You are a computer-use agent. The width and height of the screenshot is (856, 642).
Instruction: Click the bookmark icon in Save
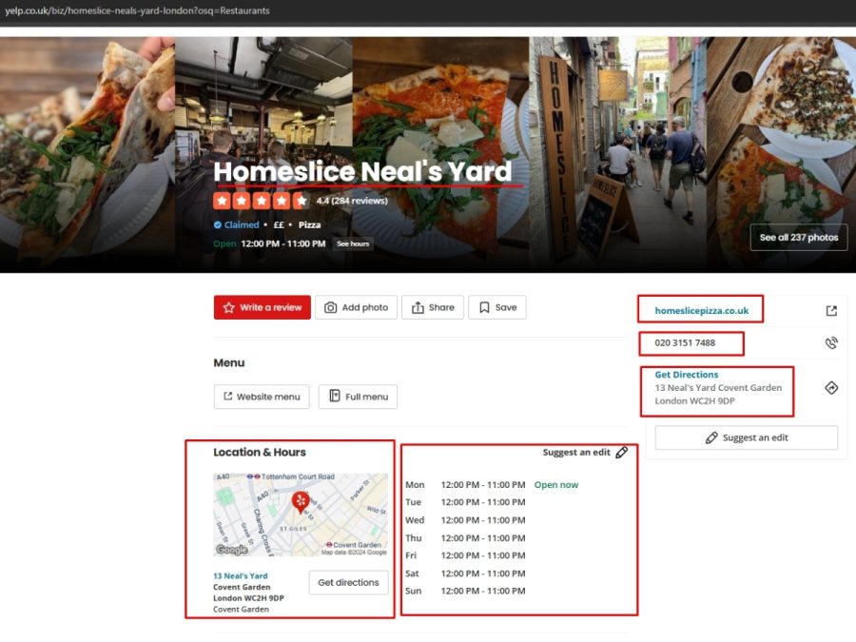[484, 307]
